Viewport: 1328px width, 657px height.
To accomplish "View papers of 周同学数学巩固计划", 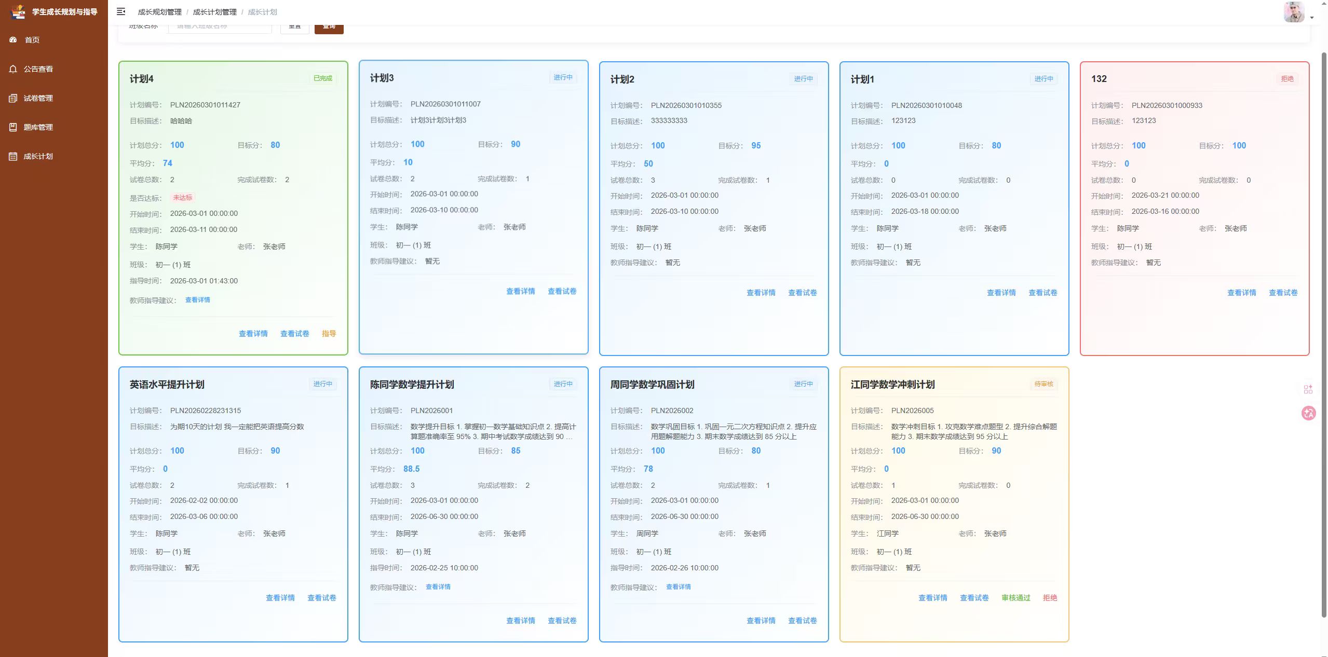I will pyautogui.click(x=803, y=621).
